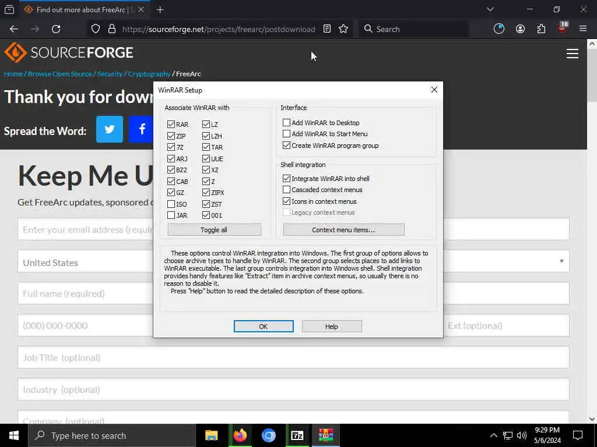Open the notification center icon
The image size is (597, 447).
[578, 435]
